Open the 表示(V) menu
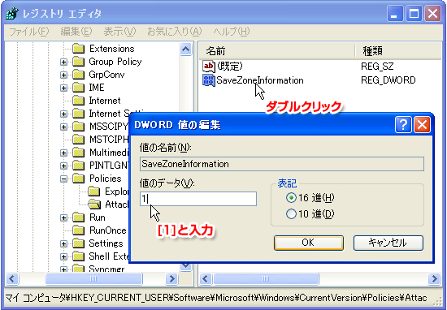Screen dimensions: 447x310 (119, 32)
